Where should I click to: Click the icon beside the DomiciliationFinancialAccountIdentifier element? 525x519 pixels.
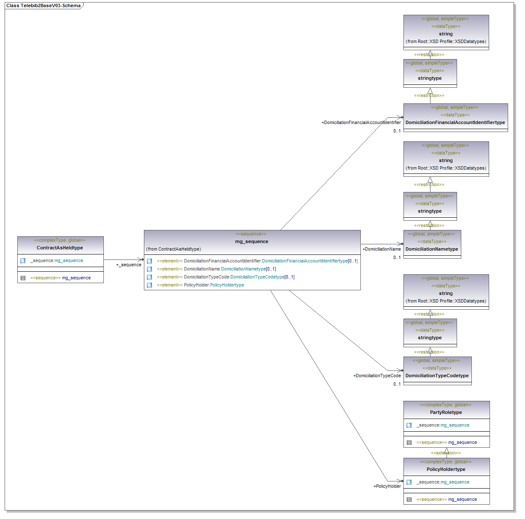(149, 261)
